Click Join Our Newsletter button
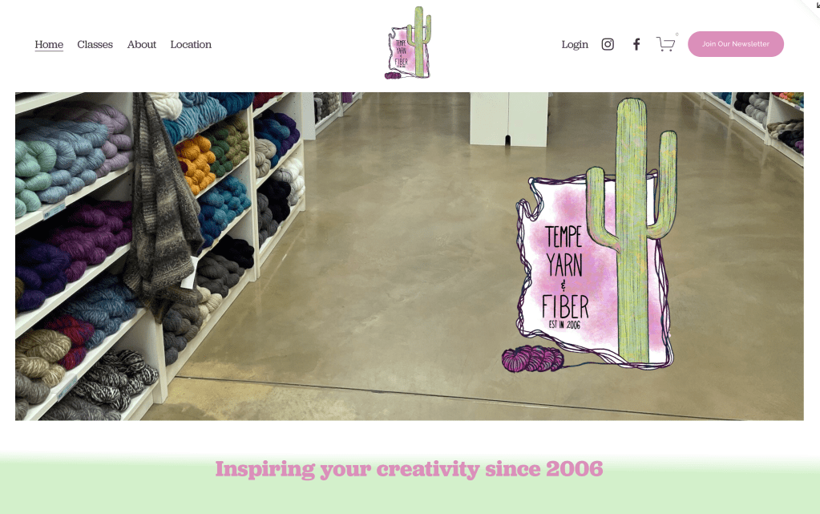The height and width of the screenshot is (514, 820). [x=736, y=44]
